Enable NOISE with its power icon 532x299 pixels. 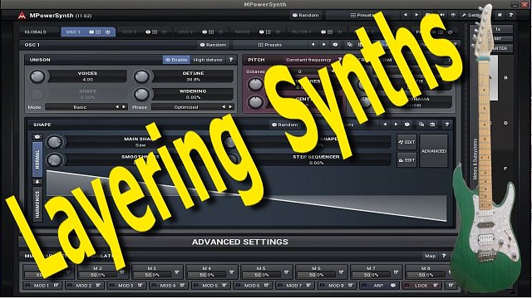(278, 32)
